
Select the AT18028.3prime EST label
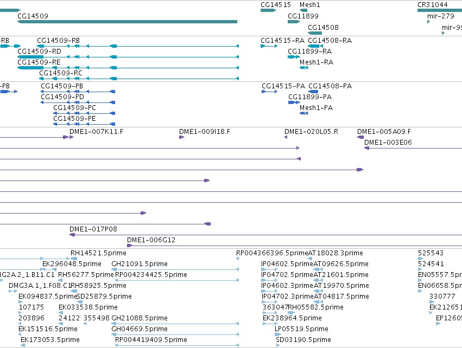336,253
